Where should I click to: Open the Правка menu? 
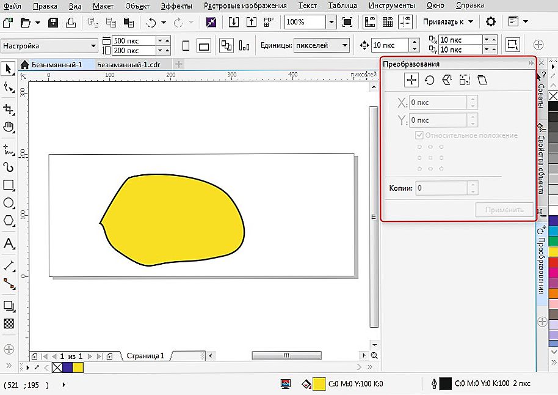tap(45, 6)
